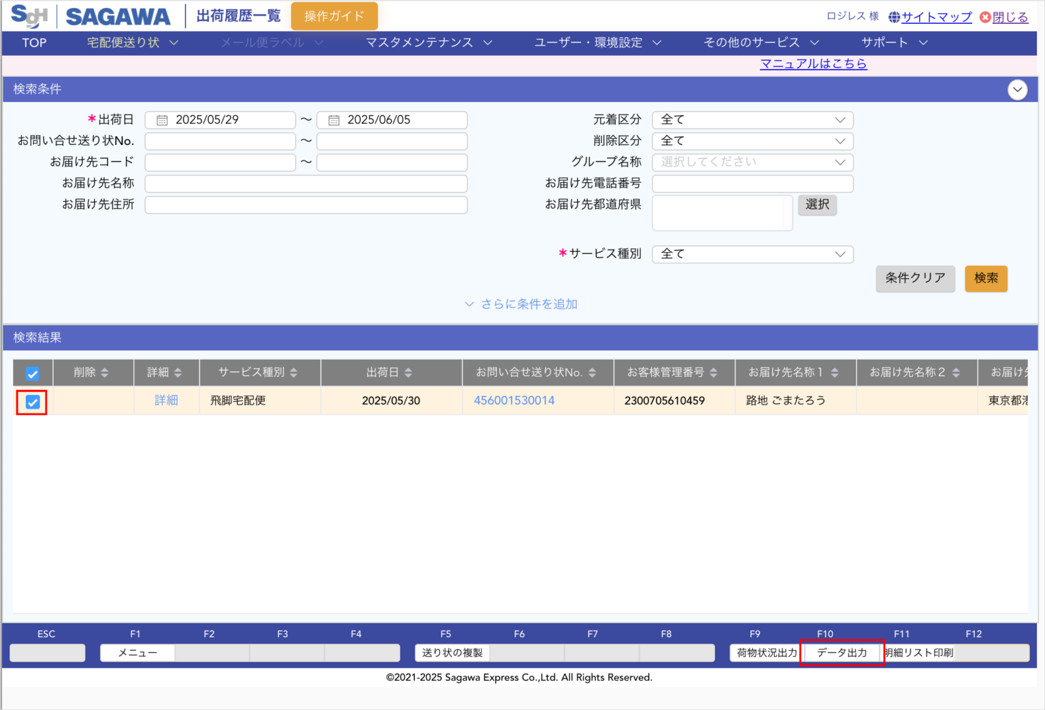Open the サービス種別 dropdown
This screenshot has width=1045, height=710.
point(752,254)
